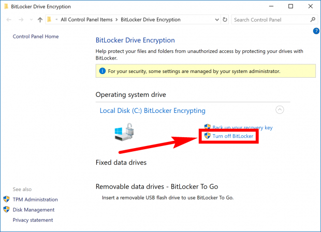Go up one level with the up arrow
This screenshot has height=232, width=321.
[40, 20]
